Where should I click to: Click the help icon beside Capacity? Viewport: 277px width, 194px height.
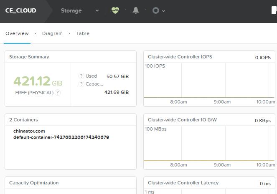(x=81, y=84)
